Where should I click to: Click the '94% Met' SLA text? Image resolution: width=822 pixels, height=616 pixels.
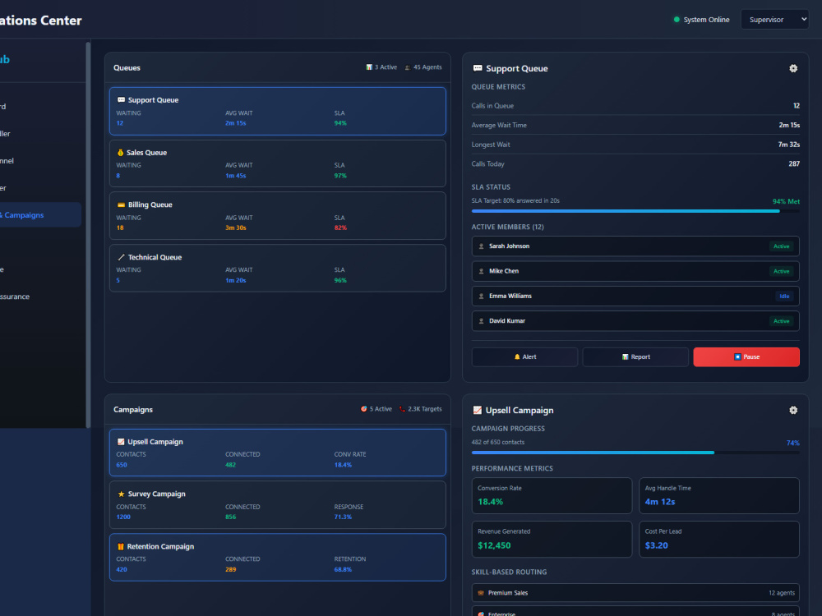coord(786,202)
